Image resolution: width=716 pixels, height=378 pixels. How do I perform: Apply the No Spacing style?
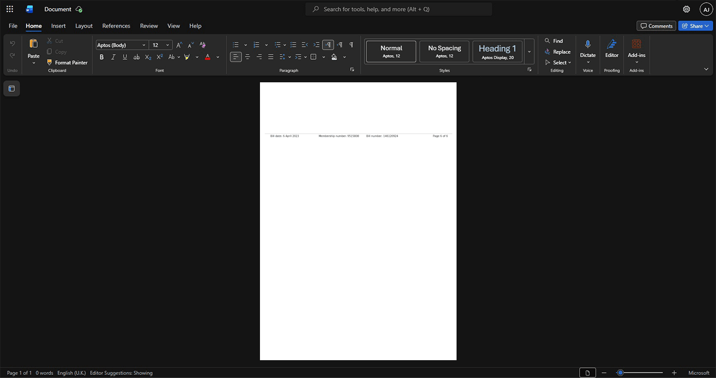click(x=444, y=51)
